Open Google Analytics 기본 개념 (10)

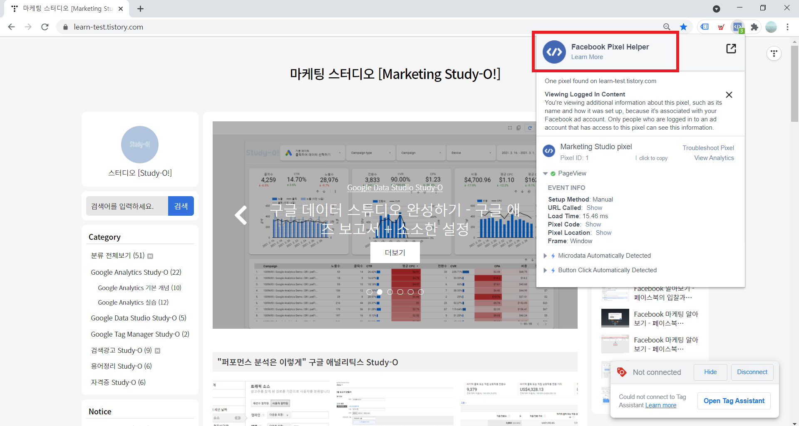[139, 288]
